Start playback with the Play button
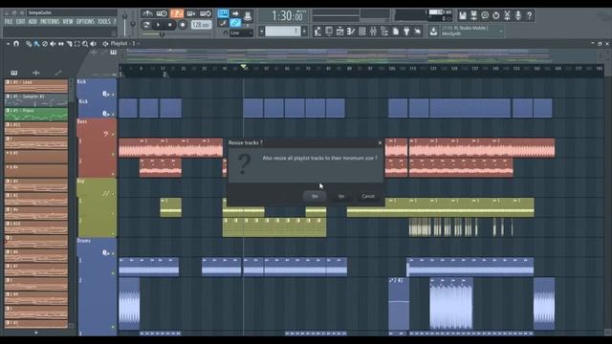Image resolution: width=612 pixels, height=344 pixels. [158, 25]
